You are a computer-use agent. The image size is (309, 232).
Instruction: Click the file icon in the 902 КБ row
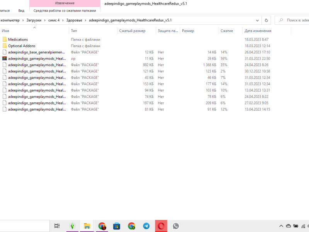pos(5,65)
